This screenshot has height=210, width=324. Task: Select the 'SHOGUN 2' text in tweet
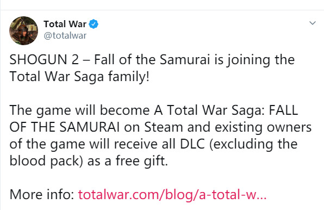click(44, 60)
